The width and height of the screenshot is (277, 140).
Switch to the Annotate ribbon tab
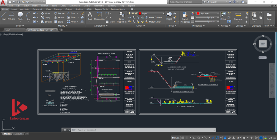pos(25,9)
